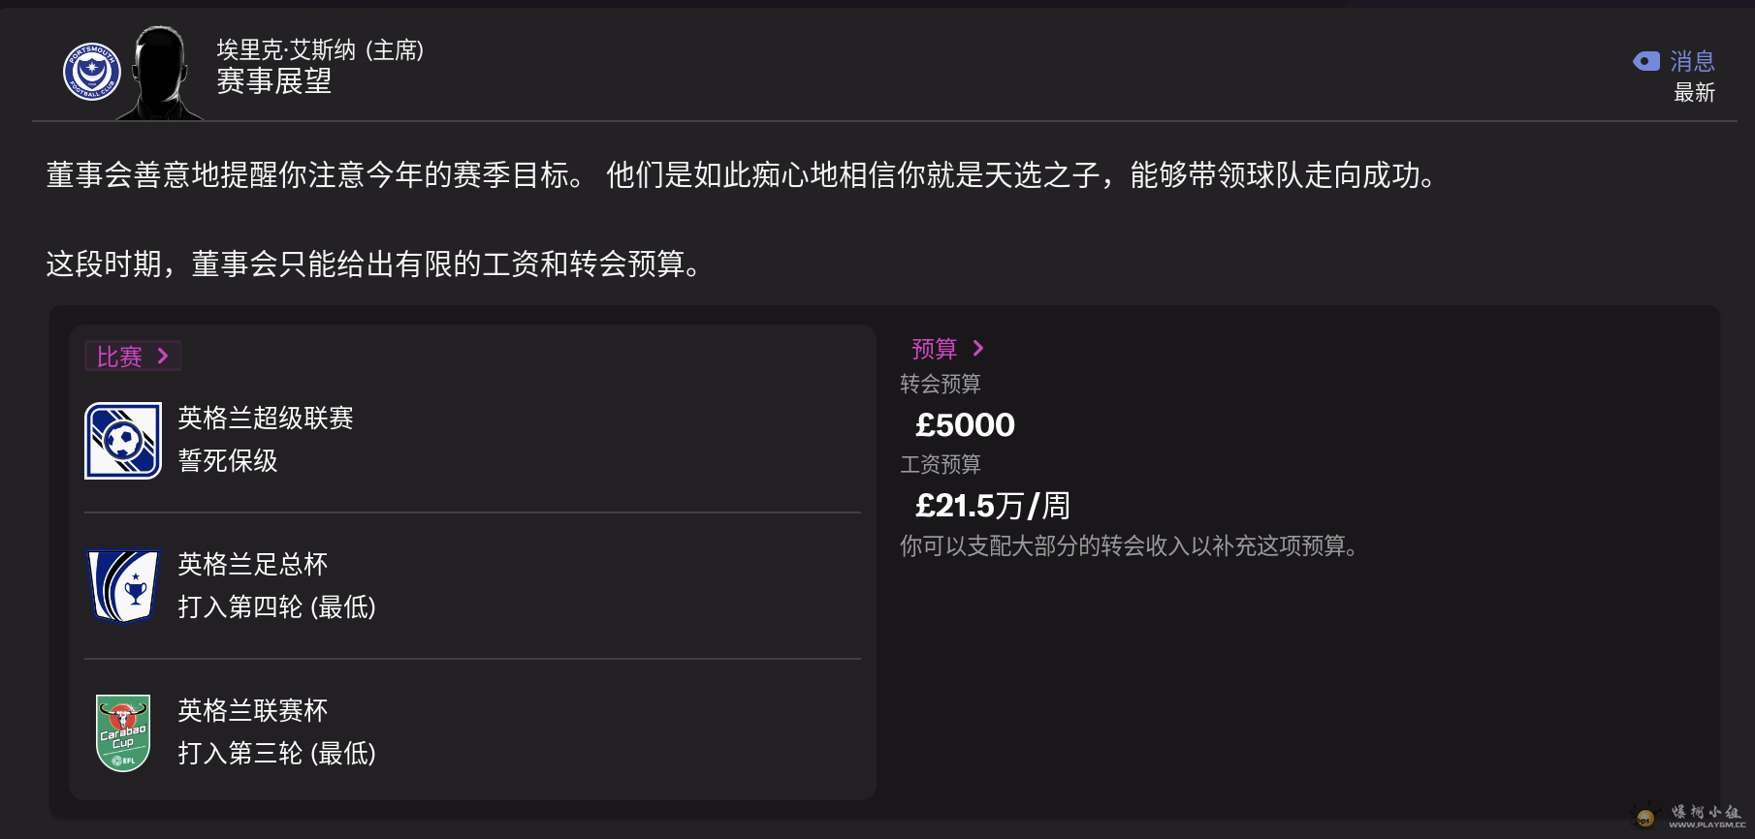The width and height of the screenshot is (1755, 839).
Task: Click the Carabao Cup logo
Action: [123, 733]
